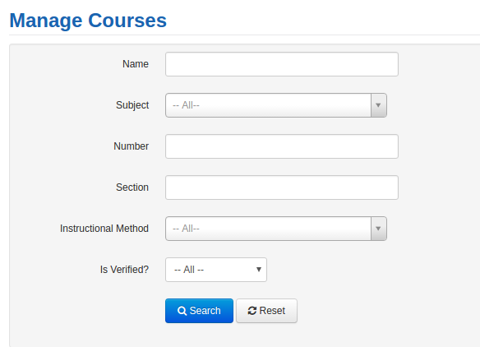Click the Subject field label

point(132,105)
